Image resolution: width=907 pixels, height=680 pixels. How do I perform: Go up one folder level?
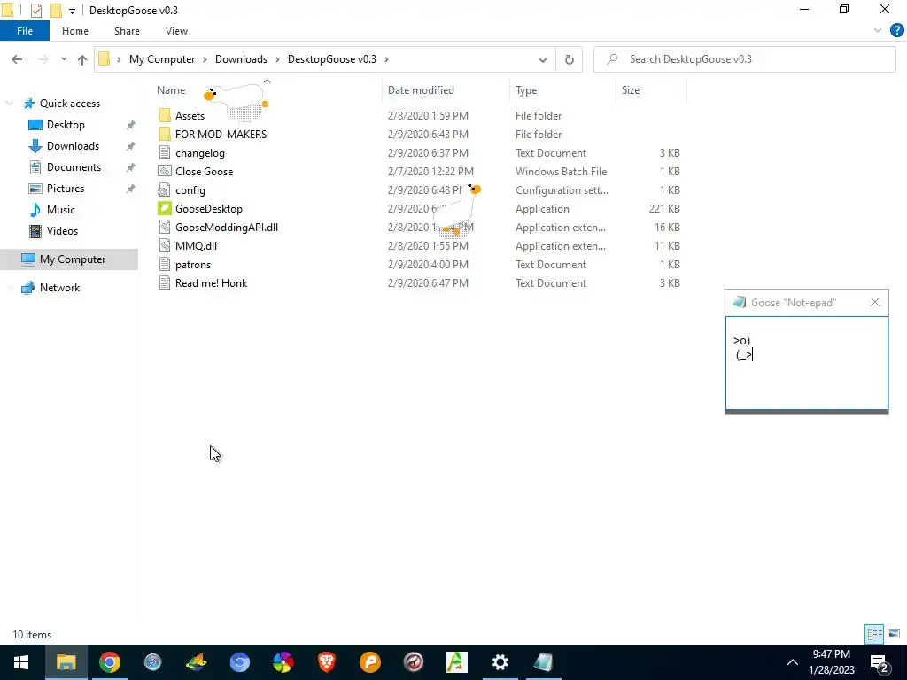pyautogui.click(x=82, y=59)
